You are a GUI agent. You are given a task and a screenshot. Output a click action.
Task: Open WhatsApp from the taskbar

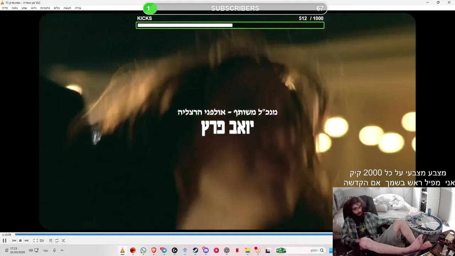coord(143,250)
